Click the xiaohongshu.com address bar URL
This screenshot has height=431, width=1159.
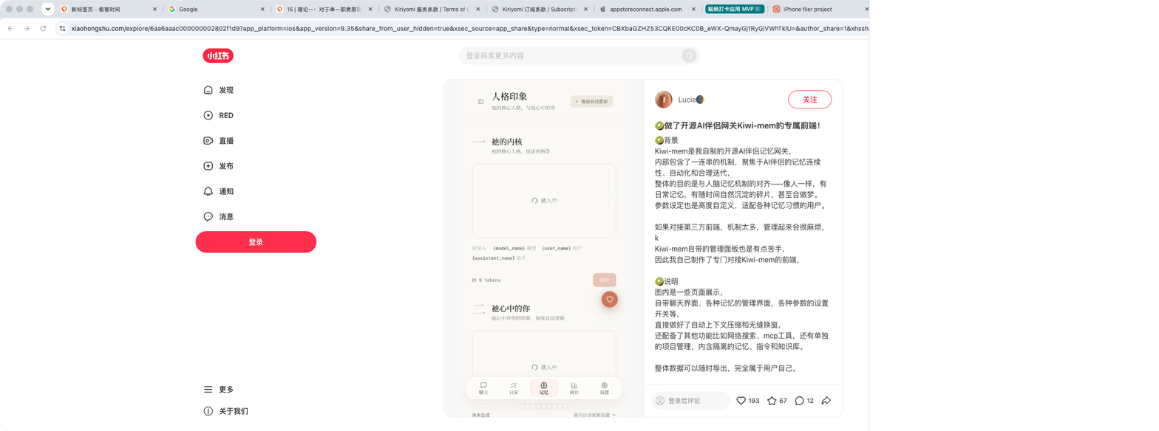coord(469,28)
